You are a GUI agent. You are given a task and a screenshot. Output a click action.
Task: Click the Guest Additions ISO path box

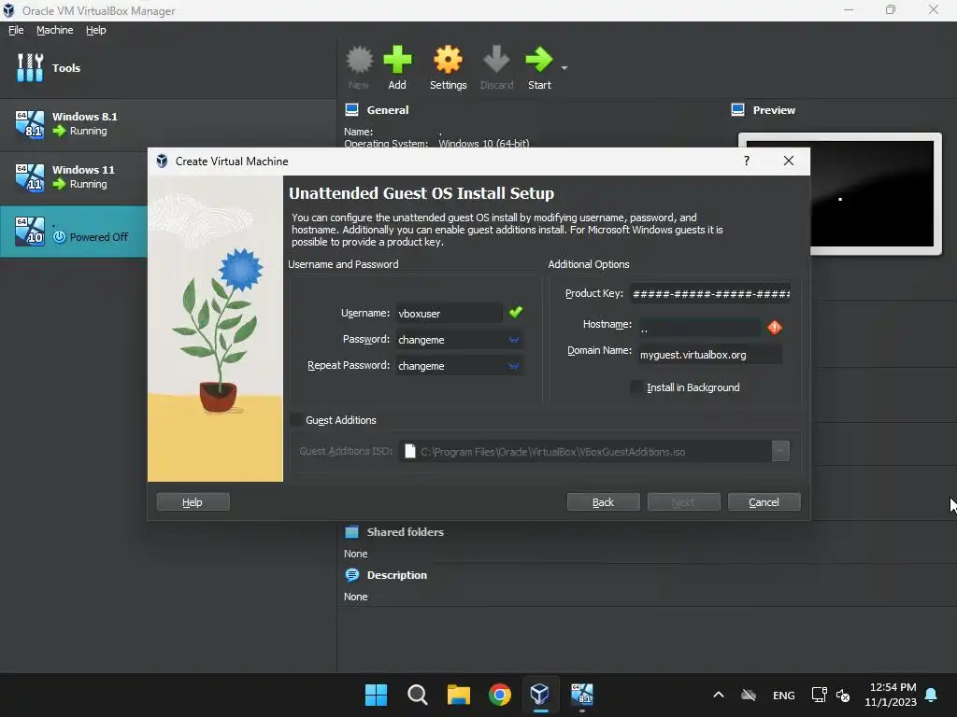[x=585, y=451]
